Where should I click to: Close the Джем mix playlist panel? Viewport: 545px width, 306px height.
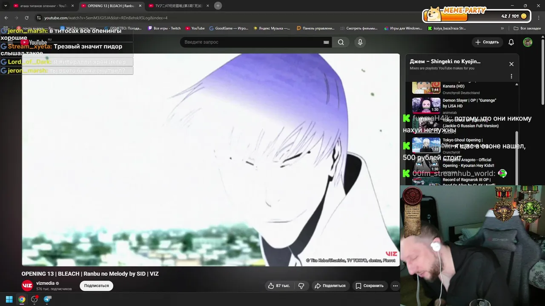[x=511, y=64]
